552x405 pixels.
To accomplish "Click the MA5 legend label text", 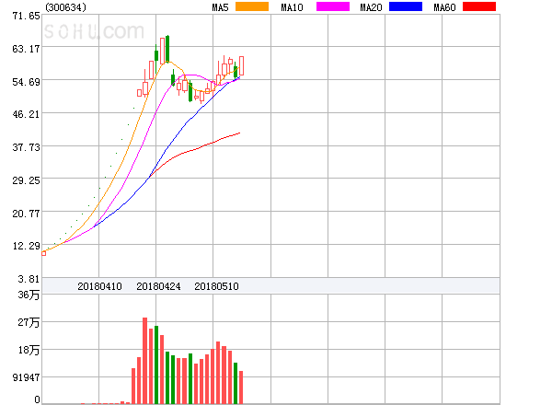I will tap(220, 7).
